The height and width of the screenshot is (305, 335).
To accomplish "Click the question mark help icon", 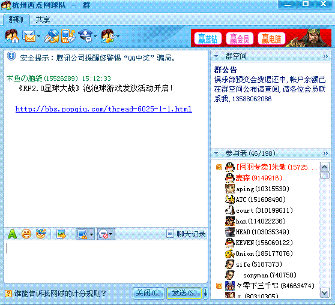I will (8, 294).
